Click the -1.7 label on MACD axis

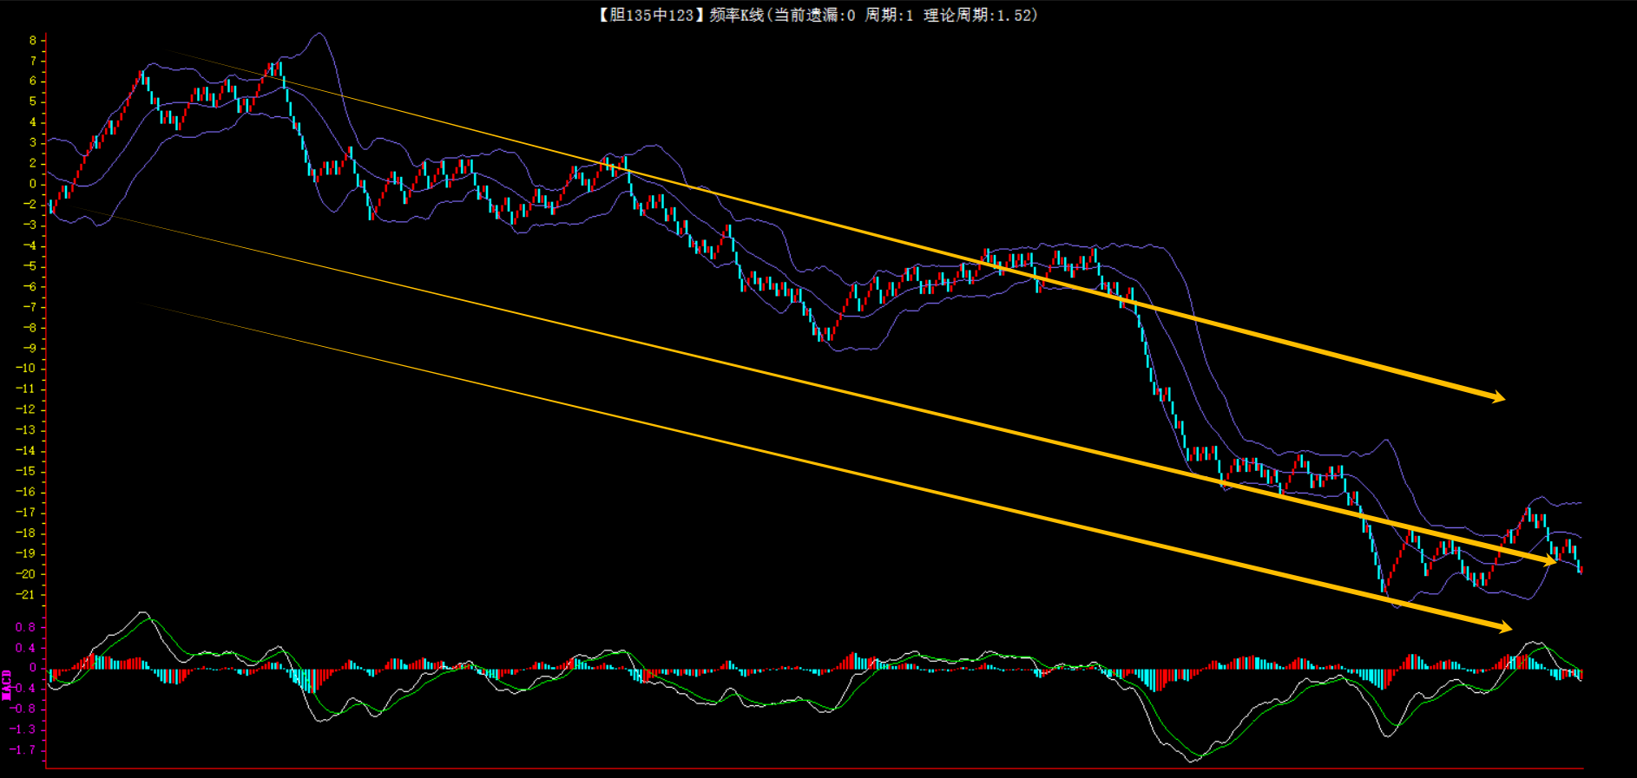(x=24, y=750)
